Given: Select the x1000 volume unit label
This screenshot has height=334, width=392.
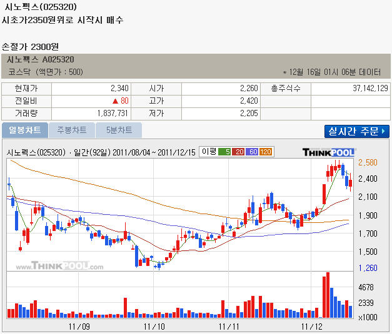Looking at the screenshot, I should click(368, 317).
